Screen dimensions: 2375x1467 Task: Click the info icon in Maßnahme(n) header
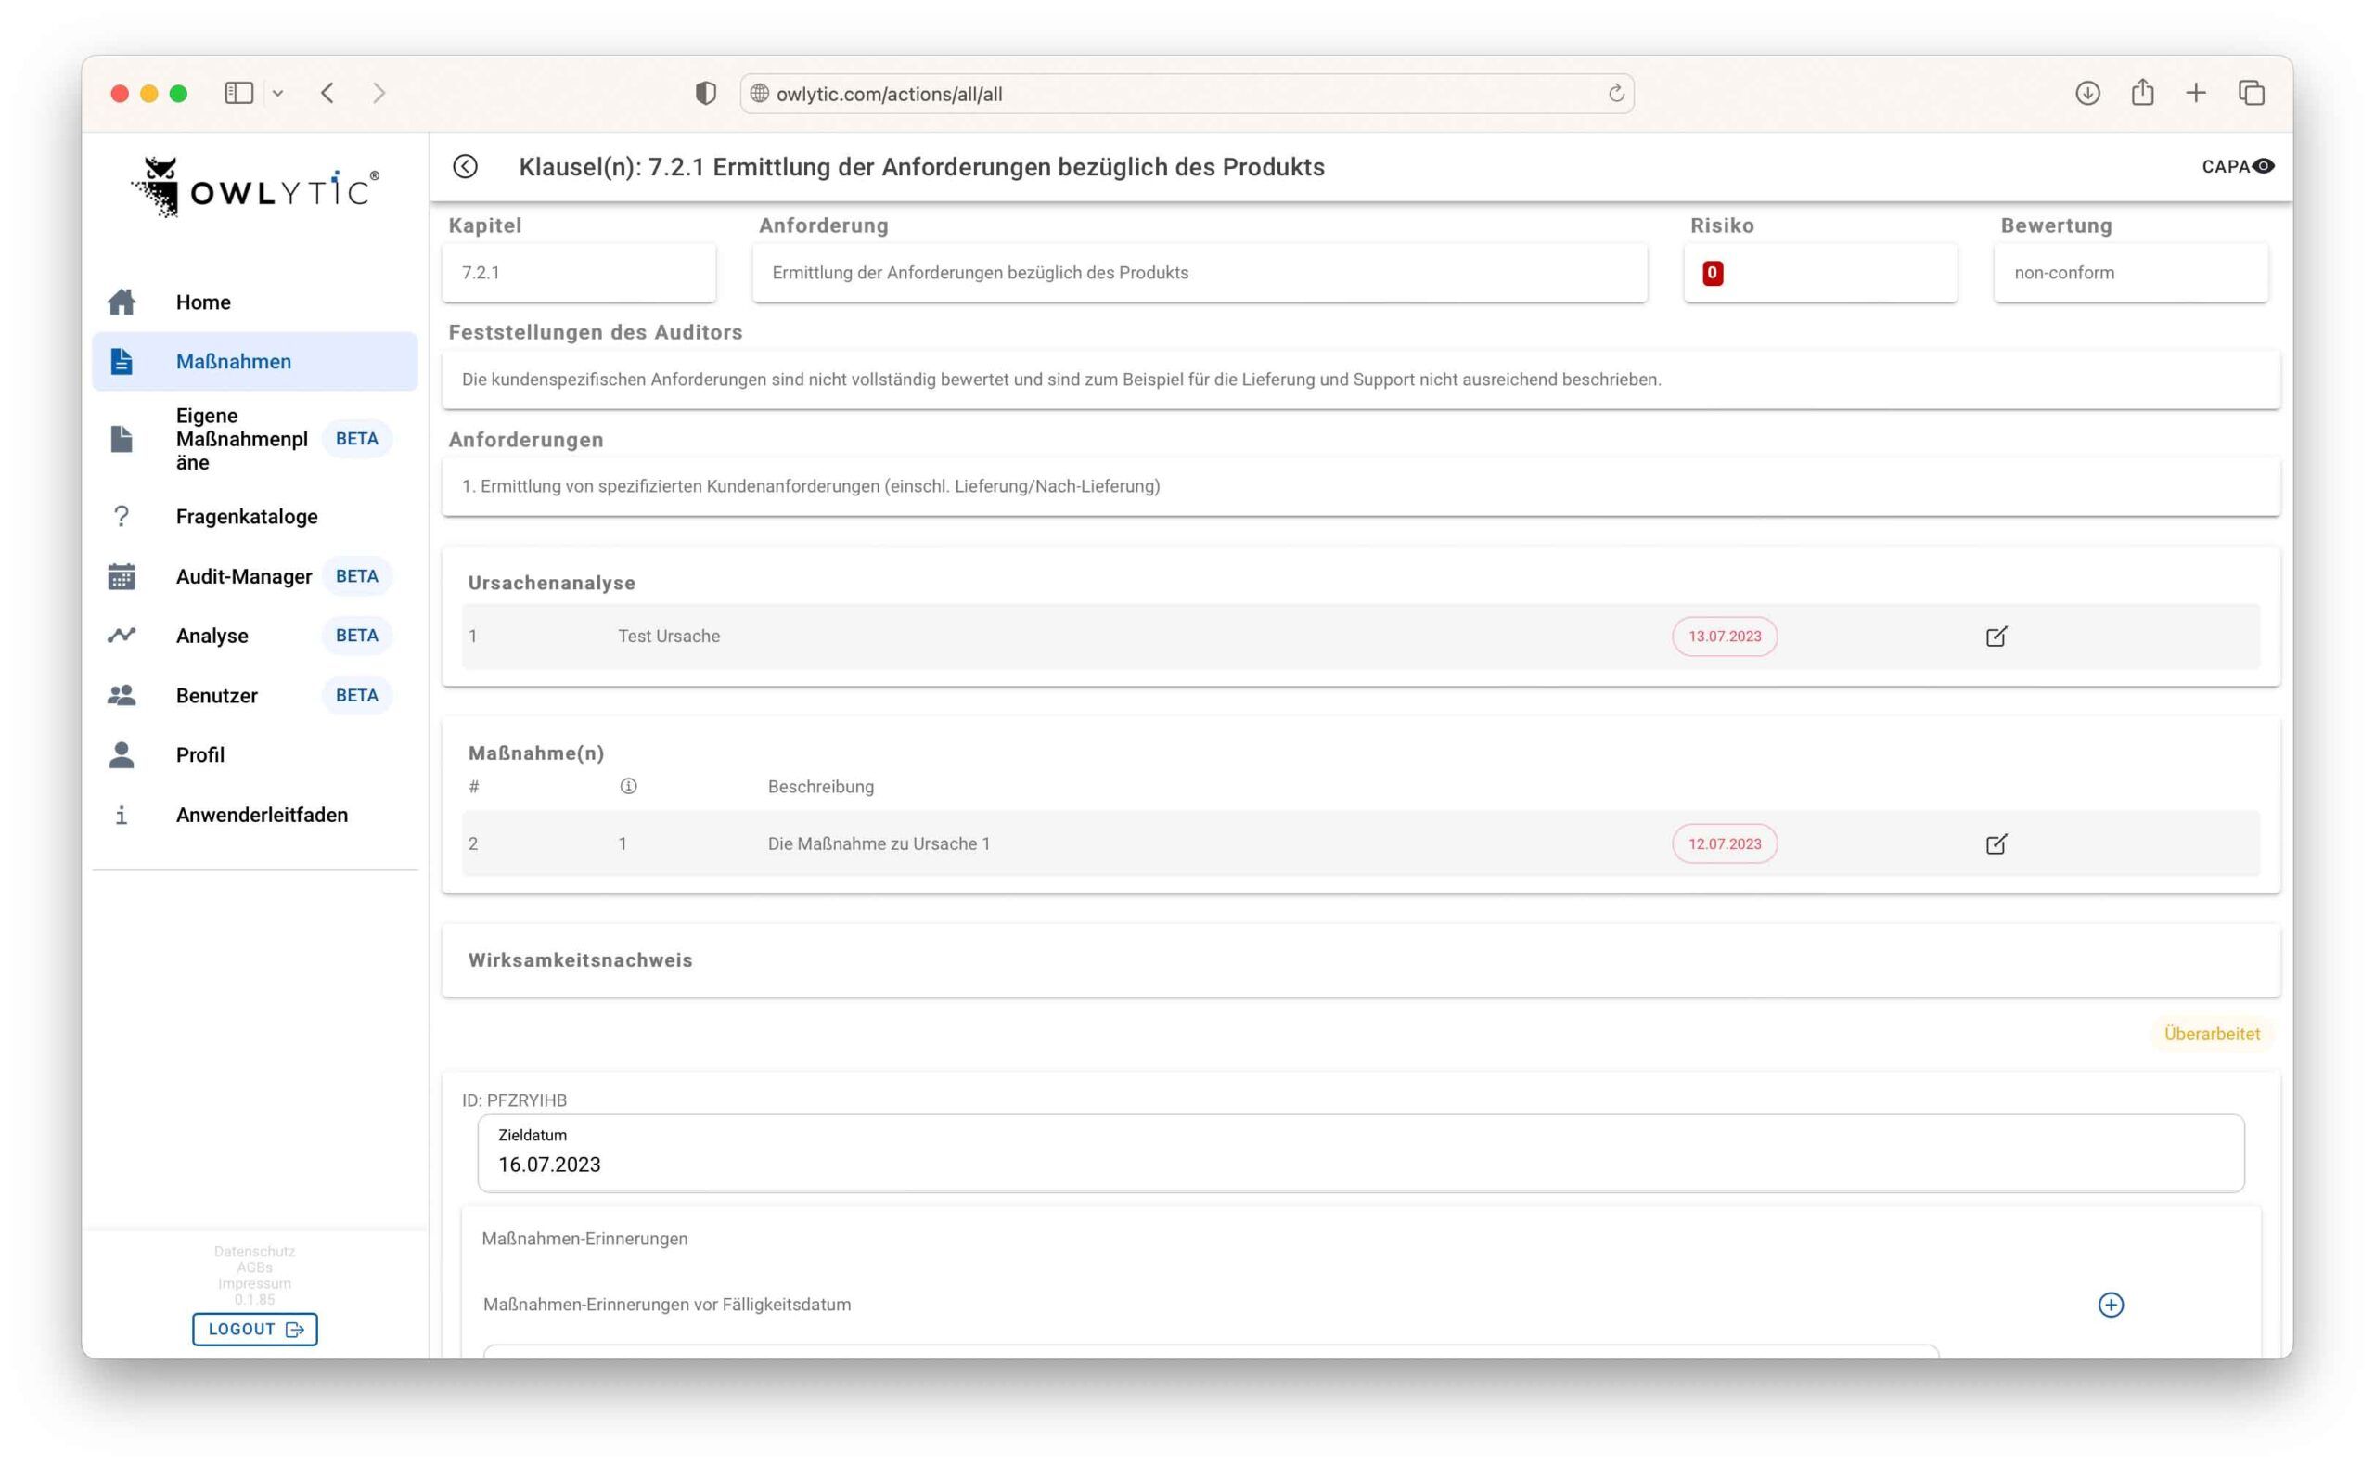(x=628, y=786)
